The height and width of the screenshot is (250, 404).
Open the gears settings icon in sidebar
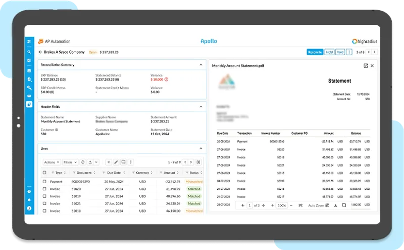tap(29, 88)
